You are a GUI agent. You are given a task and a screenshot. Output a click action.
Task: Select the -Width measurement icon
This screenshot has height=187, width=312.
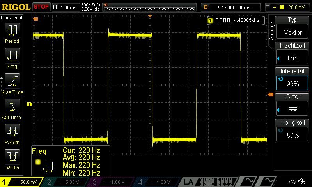tap(12, 157)
